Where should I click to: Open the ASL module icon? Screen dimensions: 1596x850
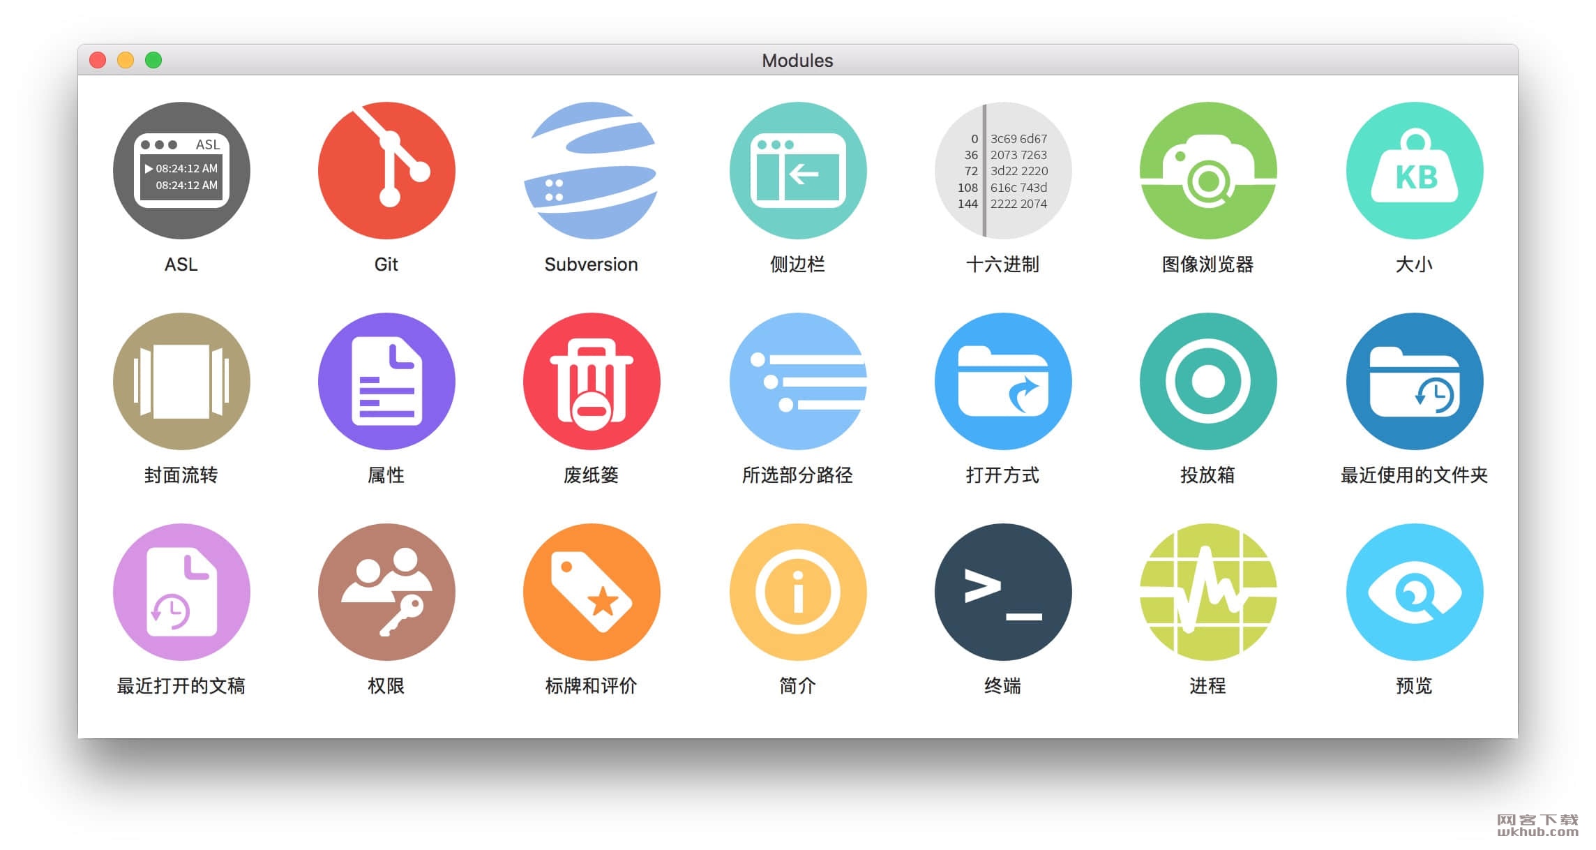tap(181, 171)
